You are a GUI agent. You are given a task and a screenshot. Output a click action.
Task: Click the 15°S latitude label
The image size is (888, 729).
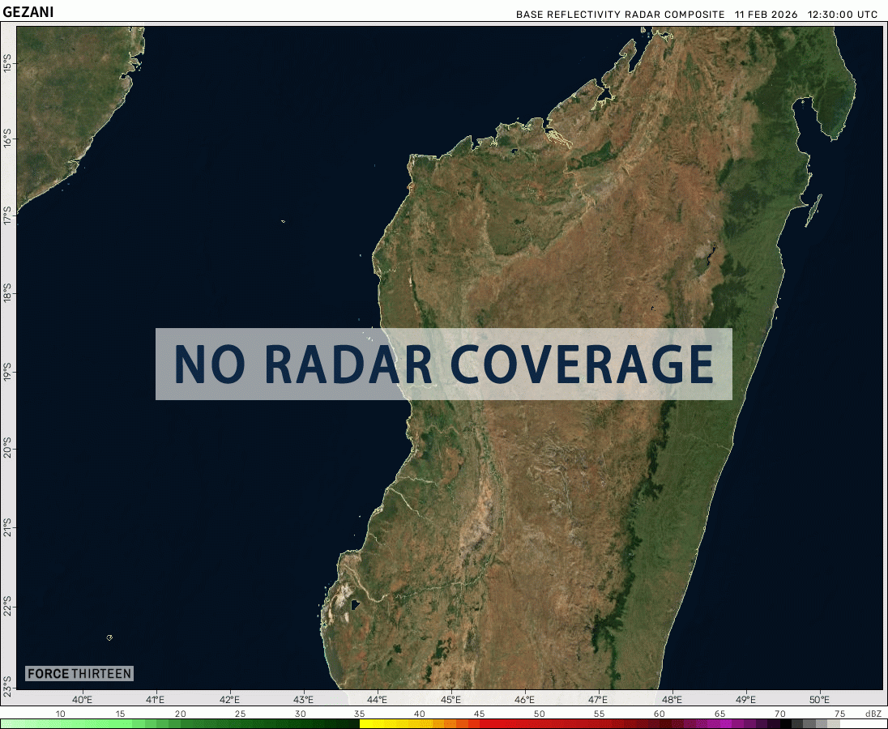(7, 63)
